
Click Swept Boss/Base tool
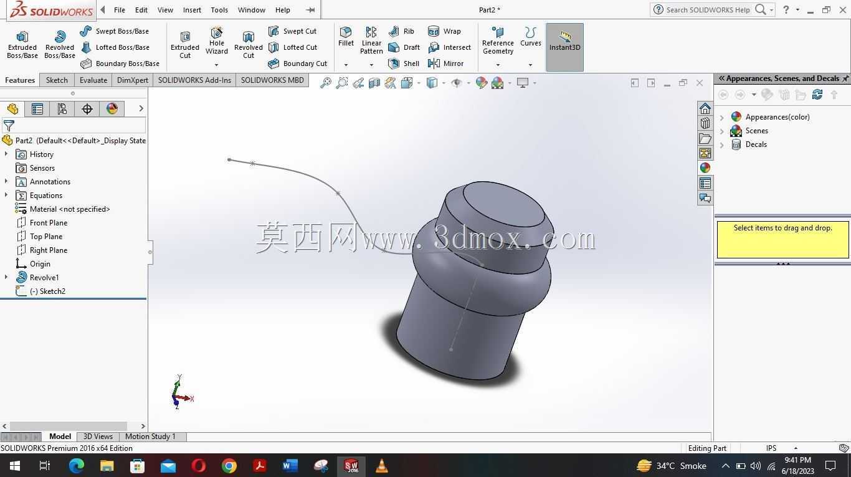pyautogui.click(x=115, y=31)
